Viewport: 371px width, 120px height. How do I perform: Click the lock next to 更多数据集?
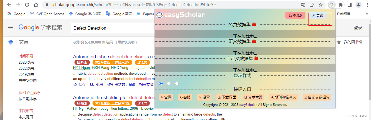[x=254, y=41]
